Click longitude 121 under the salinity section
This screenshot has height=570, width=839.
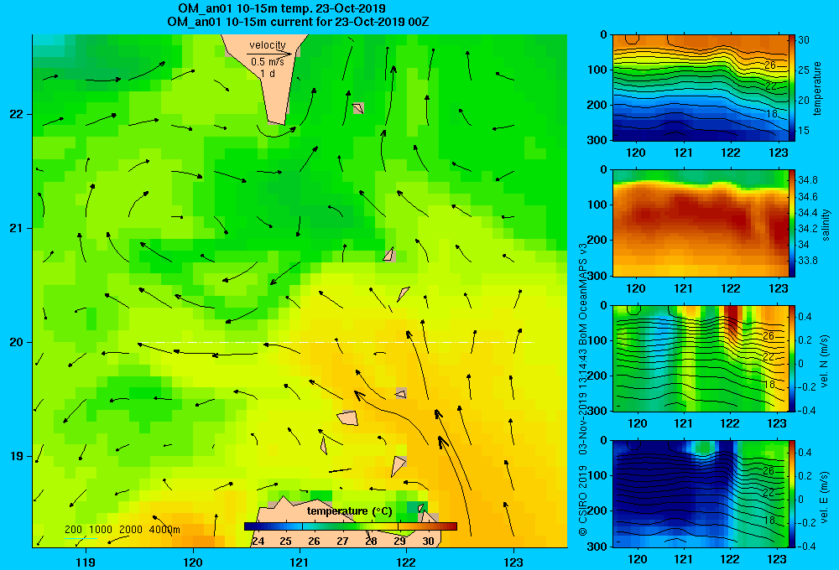(x=683, y=288)
